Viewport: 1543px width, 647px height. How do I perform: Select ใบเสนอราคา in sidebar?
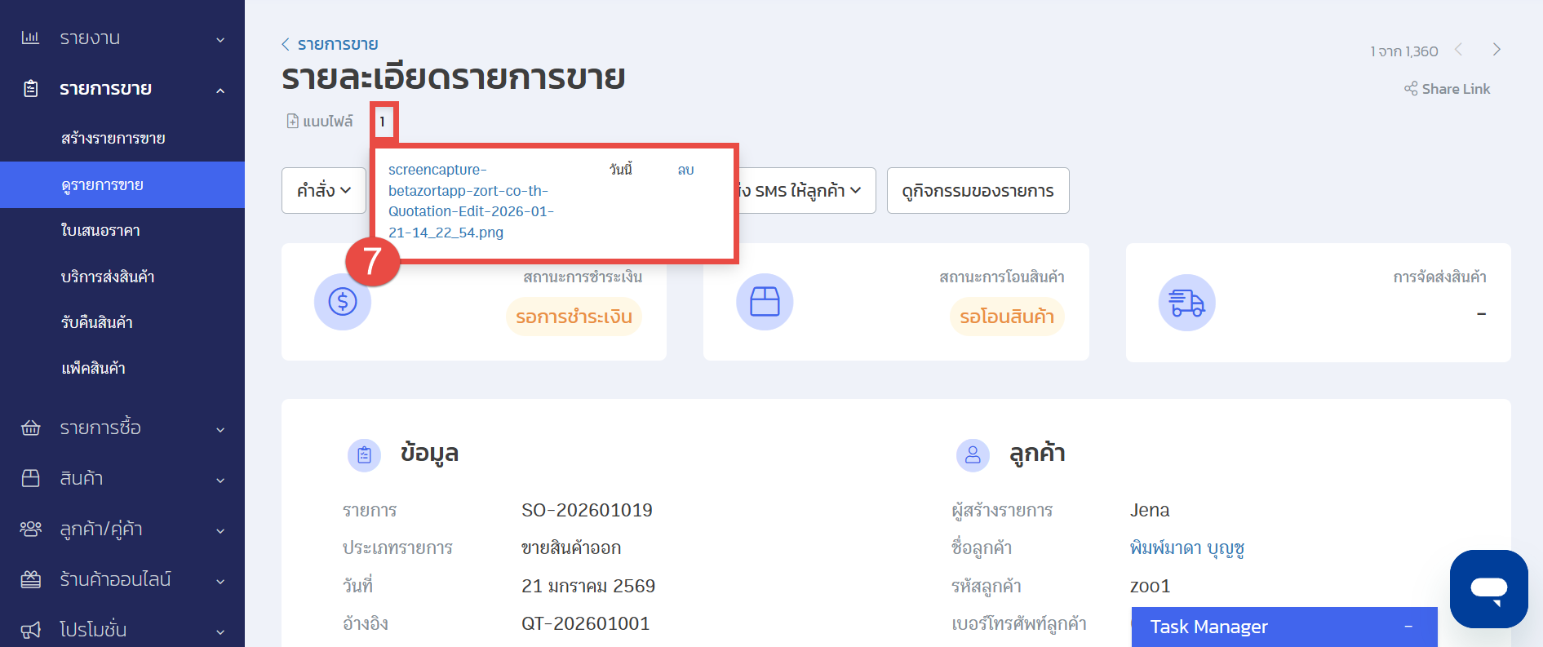(x=100, y=231)
